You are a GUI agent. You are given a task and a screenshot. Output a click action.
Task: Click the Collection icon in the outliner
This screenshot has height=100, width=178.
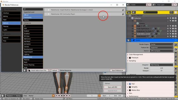132,18
